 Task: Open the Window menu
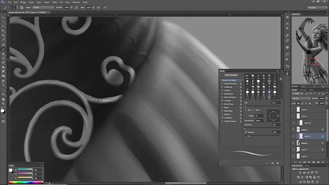pyautogui.click(x=76, y=2)
